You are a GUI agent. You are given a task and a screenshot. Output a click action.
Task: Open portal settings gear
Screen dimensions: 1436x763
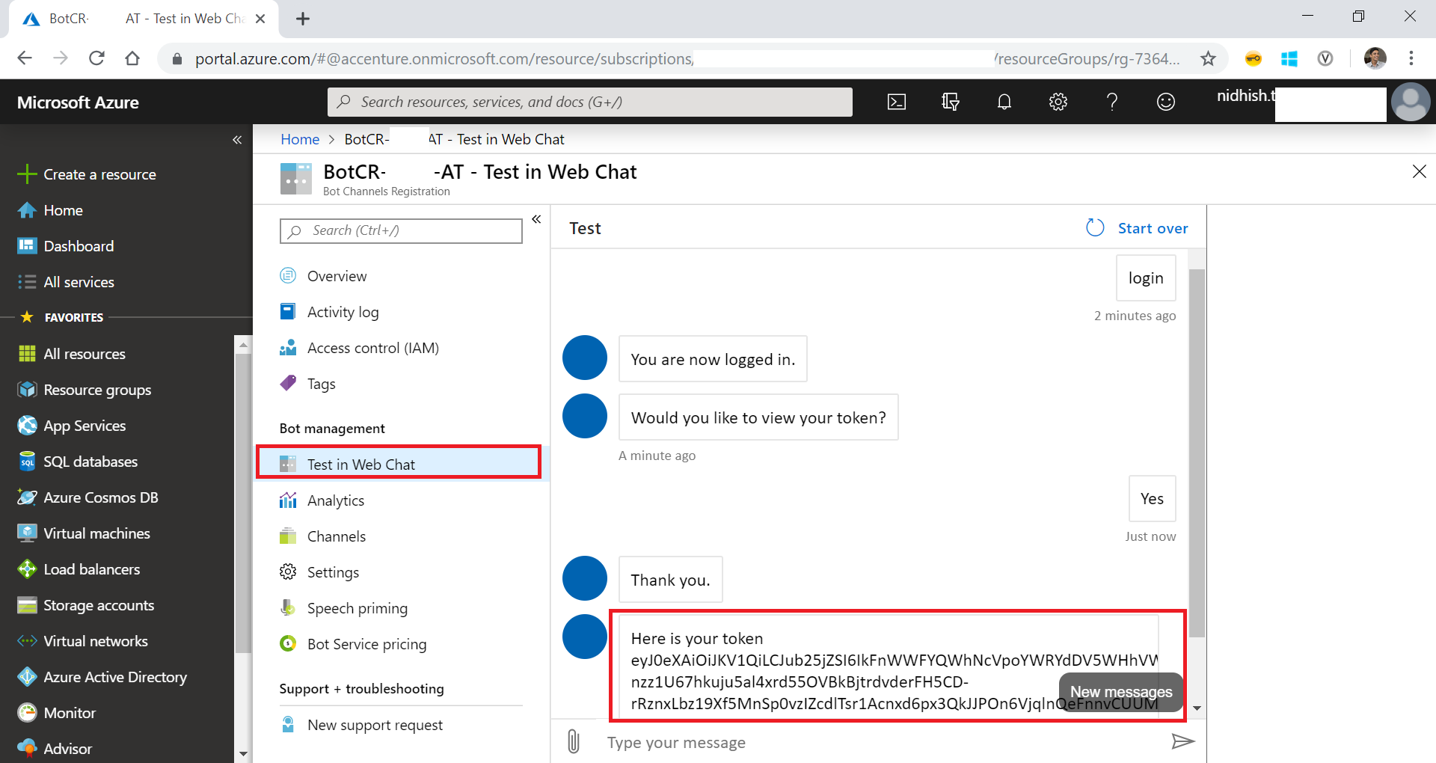click(1058, 102)
